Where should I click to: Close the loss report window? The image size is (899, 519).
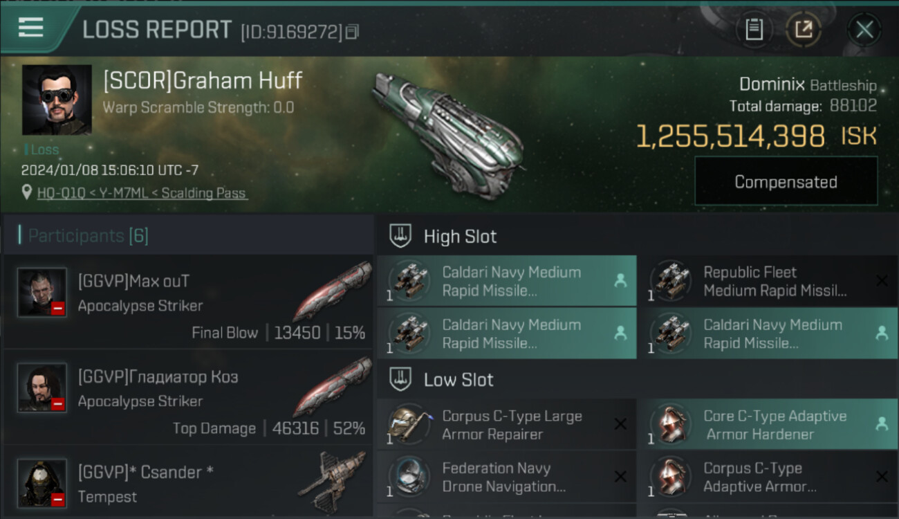(x=864, y=30)
